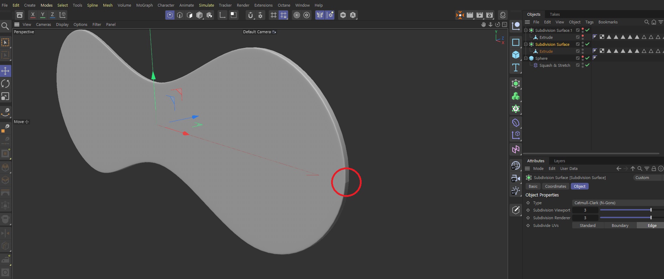Open the Deformer palette icon
Viewport: 664px width, 279px height.
tap(516, 123)
